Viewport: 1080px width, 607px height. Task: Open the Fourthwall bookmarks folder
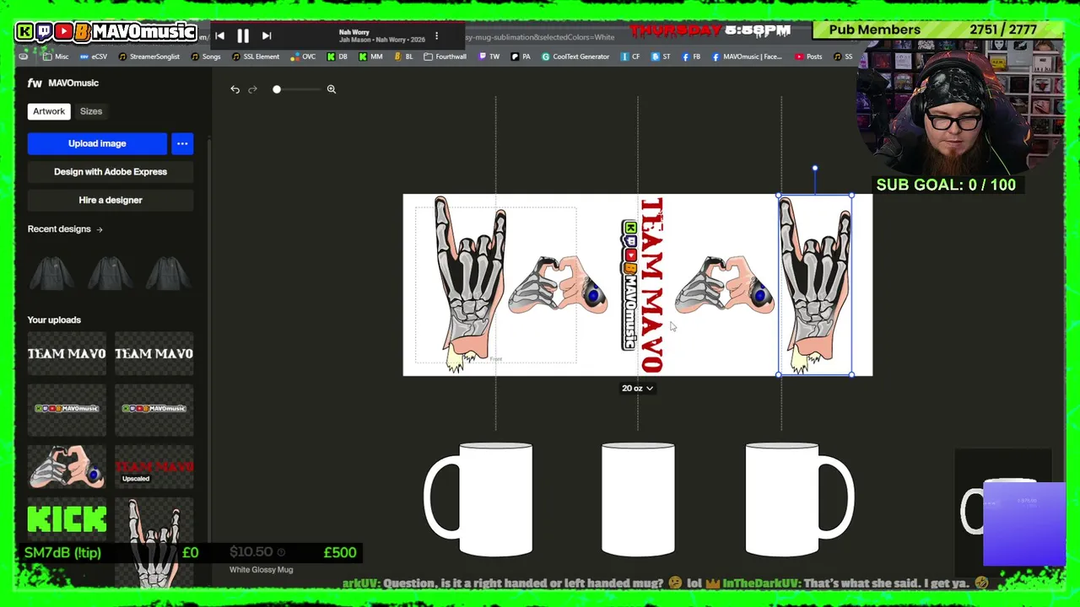pos(445,57)
